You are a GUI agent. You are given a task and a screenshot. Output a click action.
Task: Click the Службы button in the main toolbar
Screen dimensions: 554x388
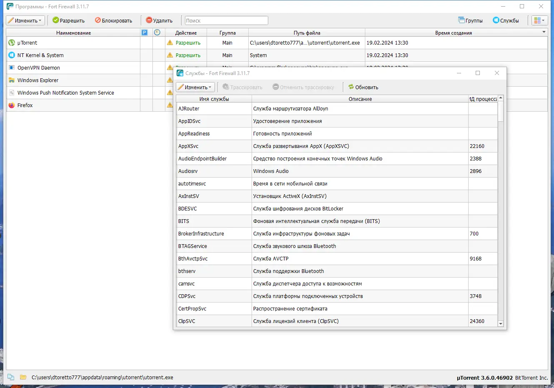pyautogui.click(x=506, y=20)
